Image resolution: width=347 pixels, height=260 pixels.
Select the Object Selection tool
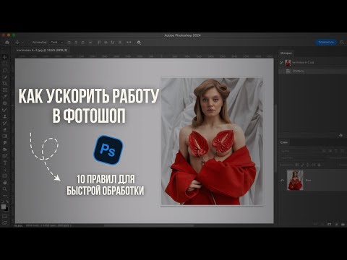coord(4,77)
